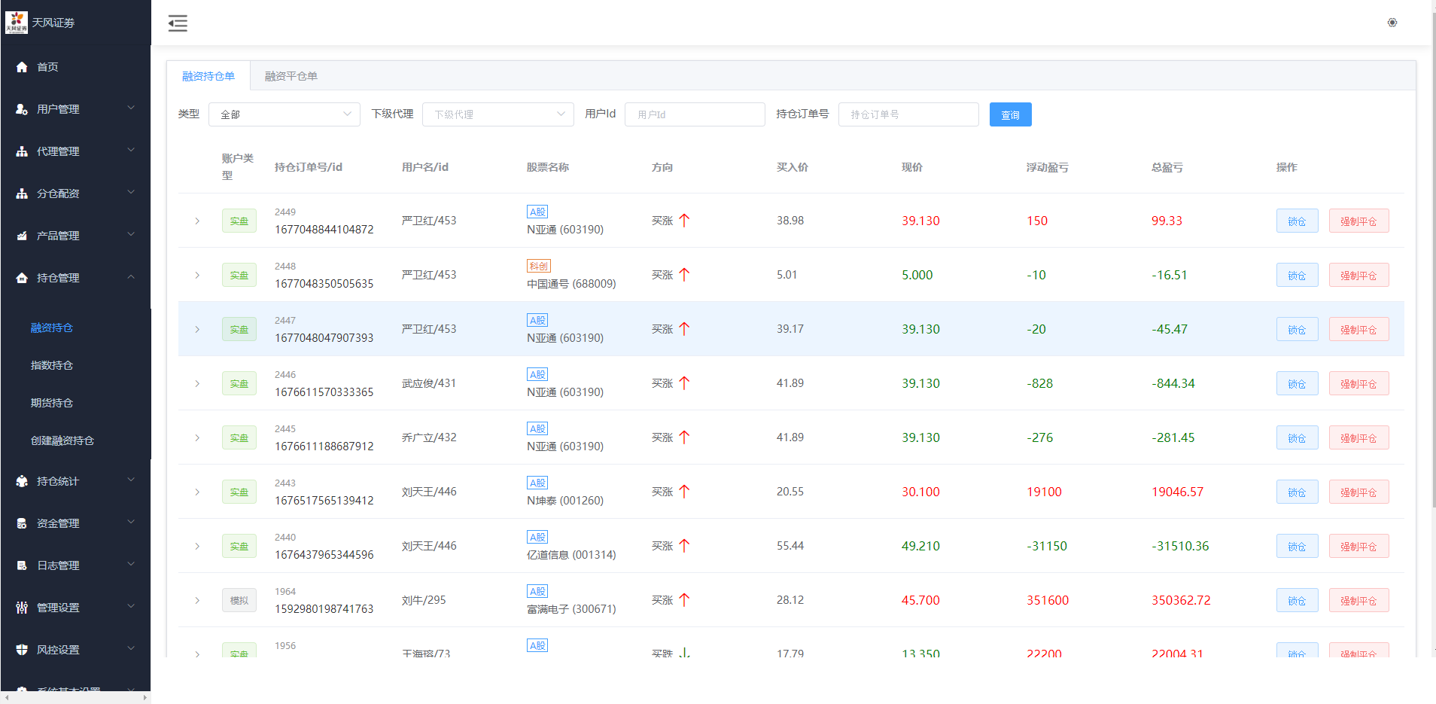
Task: Click 锁仓 for order 2446
Action: [1296, 383]
